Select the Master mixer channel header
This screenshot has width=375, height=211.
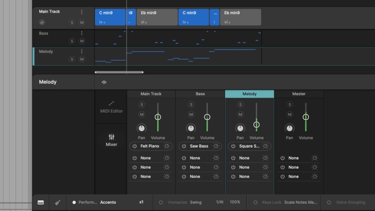pos(299,94)
